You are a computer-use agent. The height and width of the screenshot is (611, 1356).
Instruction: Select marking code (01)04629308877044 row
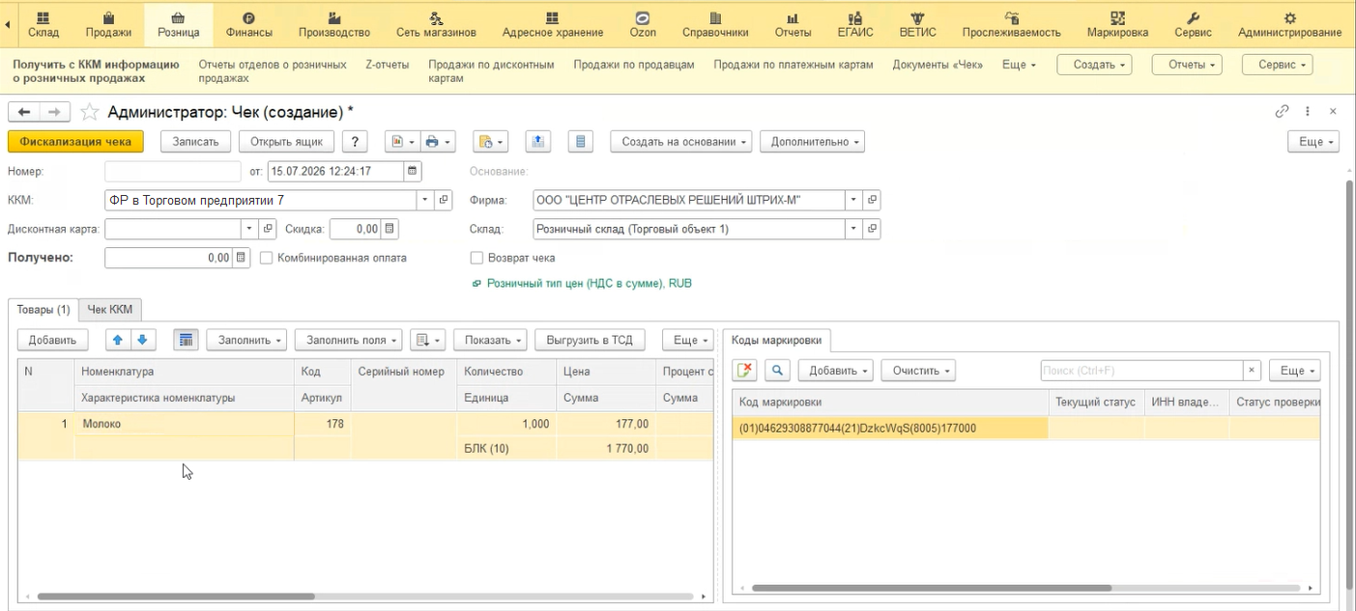pos(889,428)
